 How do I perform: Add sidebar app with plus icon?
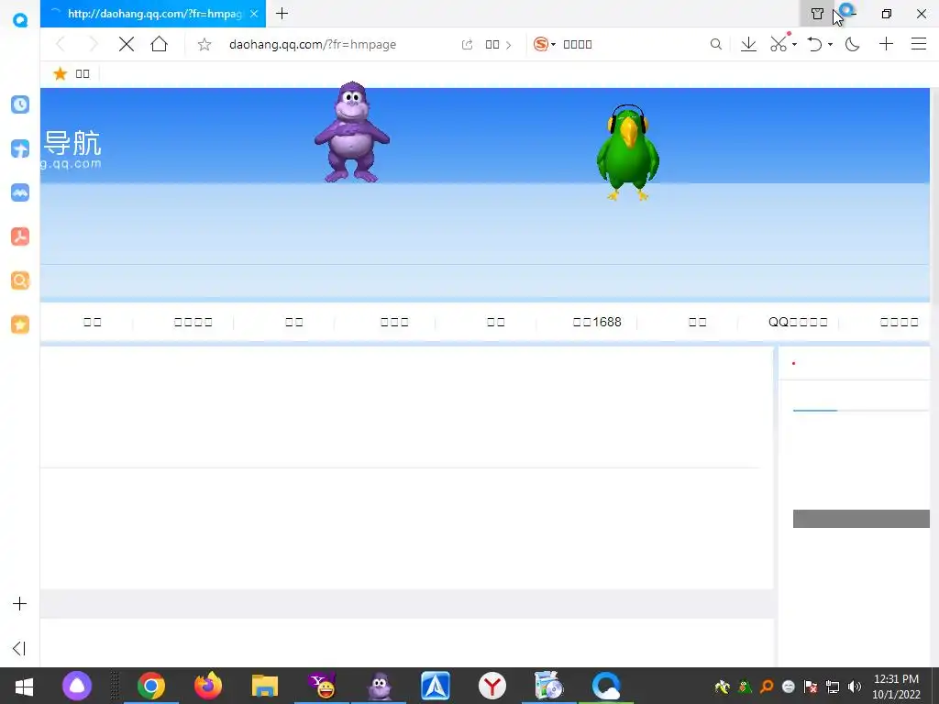point(20,603)
